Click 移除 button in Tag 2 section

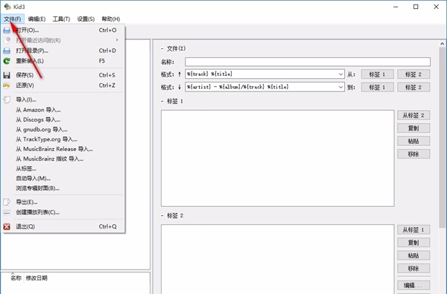point(413,269)
